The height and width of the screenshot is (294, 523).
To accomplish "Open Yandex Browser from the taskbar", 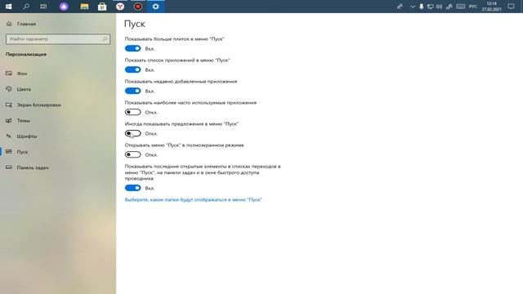I will 120,7.
